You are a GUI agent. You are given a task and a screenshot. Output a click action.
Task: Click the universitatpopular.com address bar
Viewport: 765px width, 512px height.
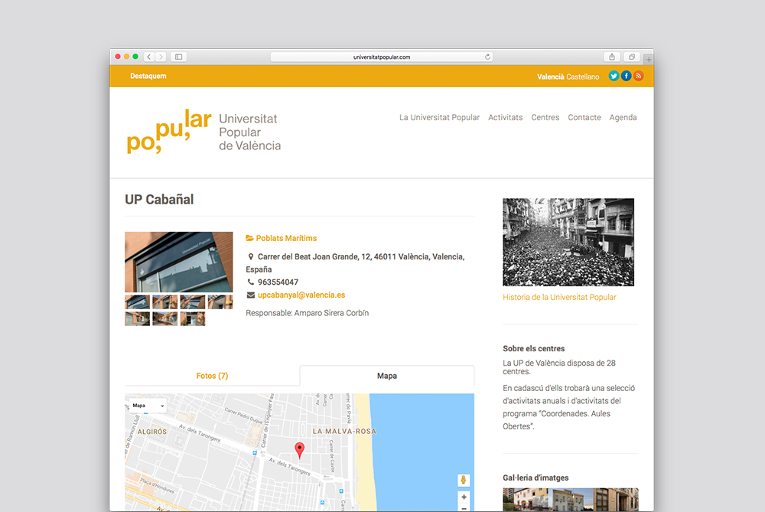382,57
